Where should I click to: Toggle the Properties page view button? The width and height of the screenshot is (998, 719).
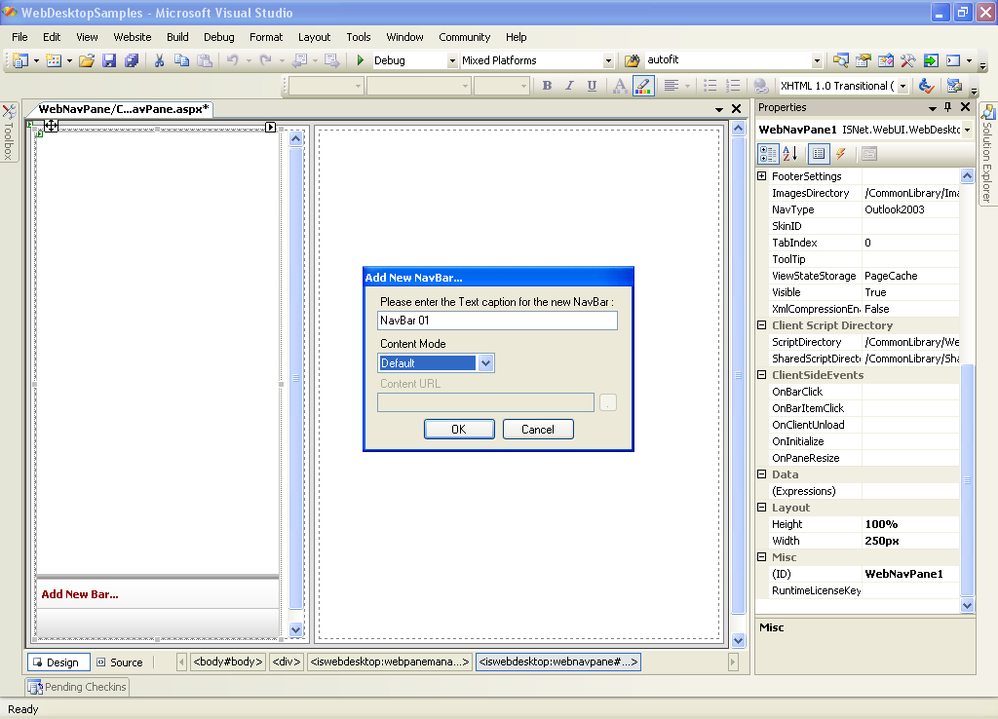[x=868, y=154]
